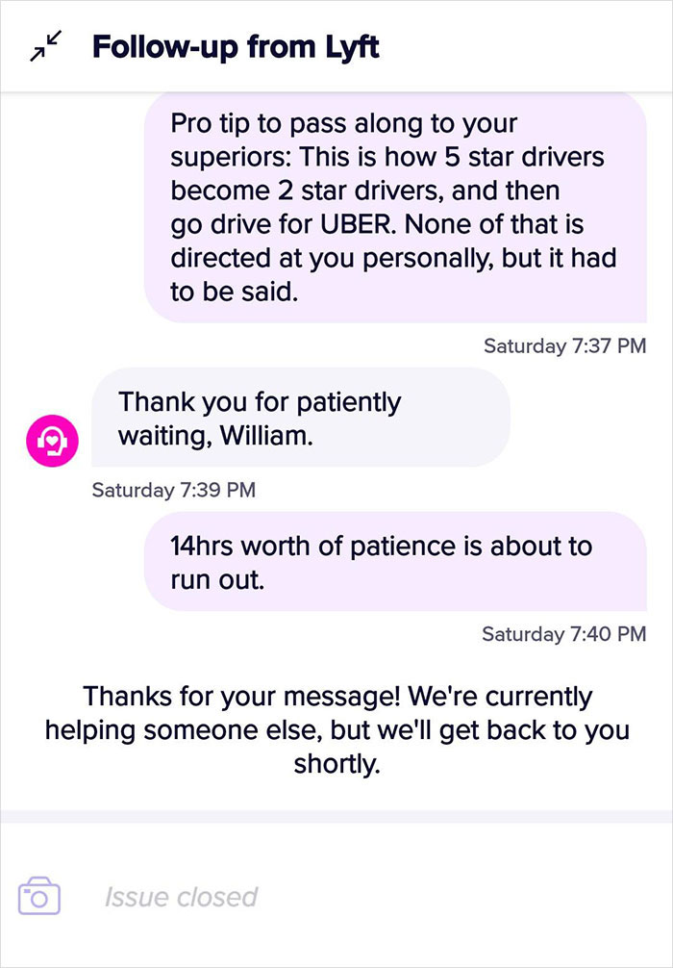This screenshot has width=673, height=968.
Task: Tap the disabled grayed-out input area
Action: (336, 896)
